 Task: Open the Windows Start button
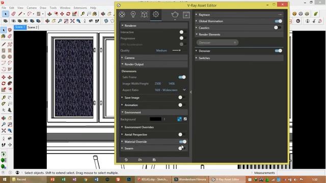click(x=5, y=179)
